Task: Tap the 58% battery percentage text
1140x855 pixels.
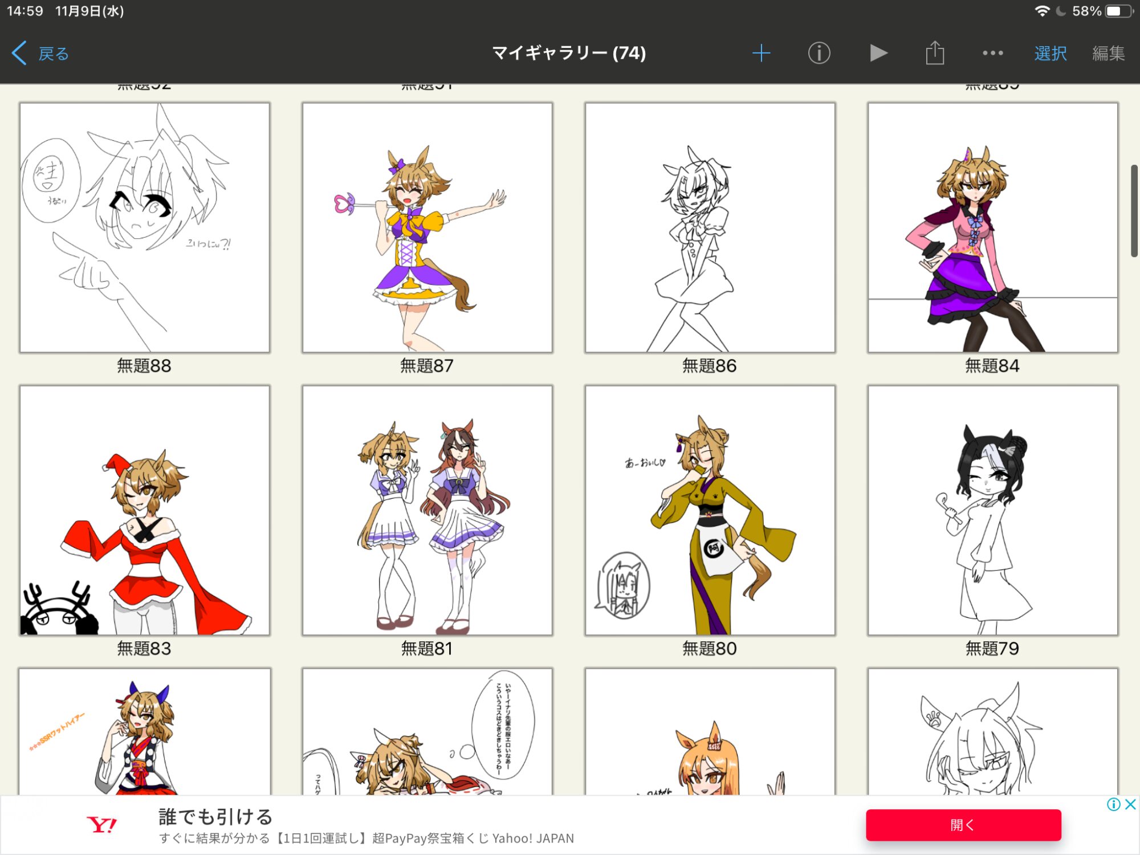Action: click(1086, 11)
